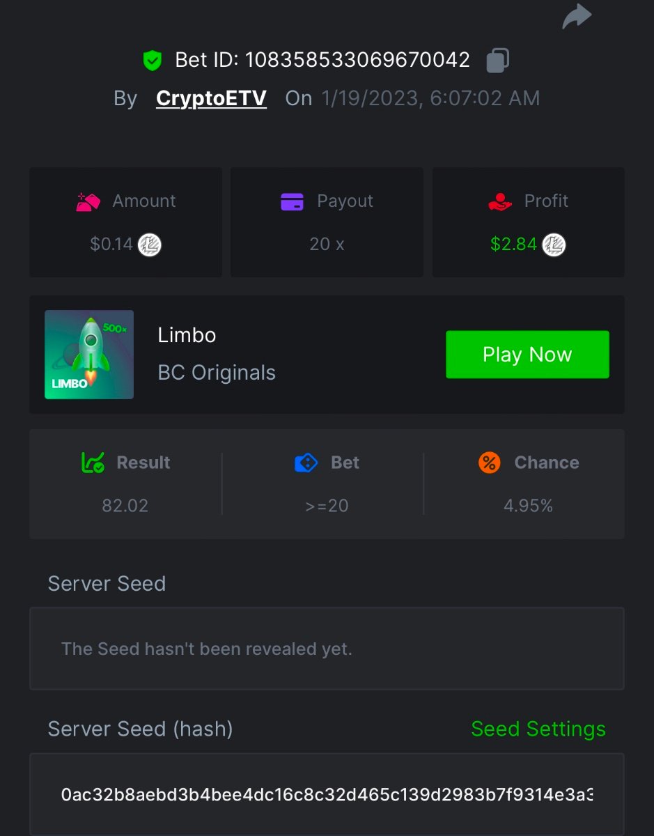Viewport: 654px width, 836px height.
Task: Click the $2.84 profit value
Action: 513,245
